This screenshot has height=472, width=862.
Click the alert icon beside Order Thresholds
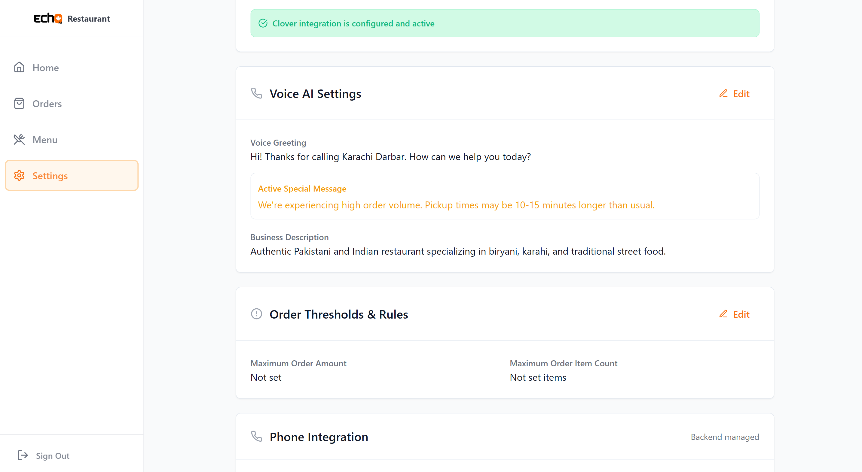pyautogui.click(x=256, y=314)
